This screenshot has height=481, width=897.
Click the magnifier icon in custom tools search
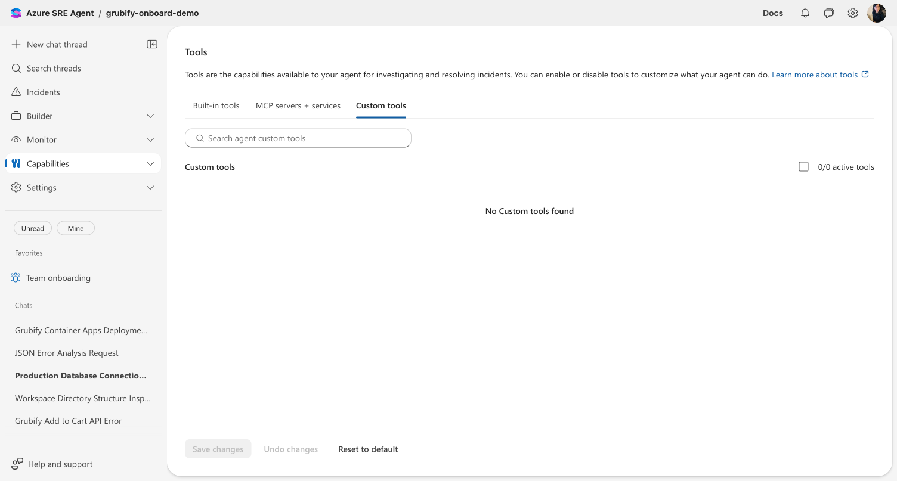click(200, 138)
